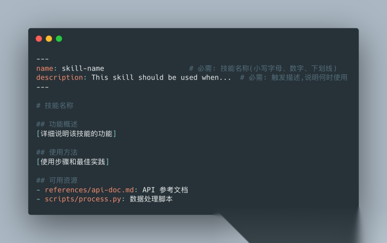Screen dimensions: 387x243
Task: Click the '## 功能概述' heading
Action: (57, 124)
